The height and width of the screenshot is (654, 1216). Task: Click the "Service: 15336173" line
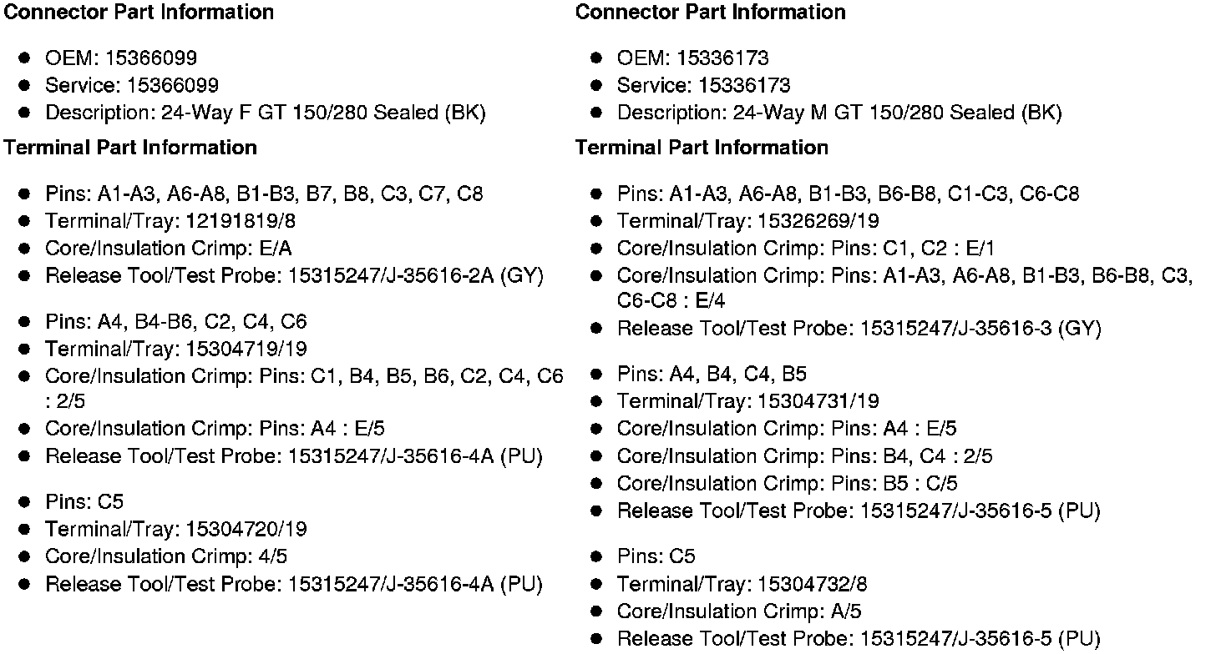703,86
